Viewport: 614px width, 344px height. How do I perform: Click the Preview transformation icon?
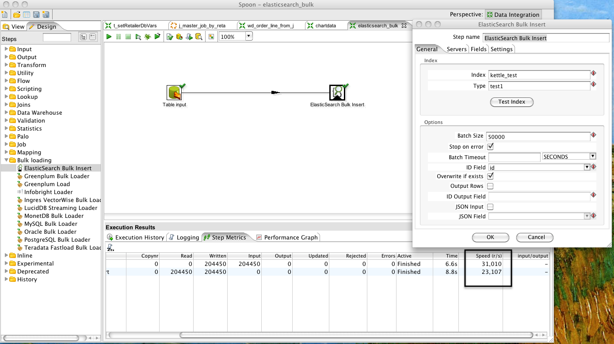tap(138, 37)
